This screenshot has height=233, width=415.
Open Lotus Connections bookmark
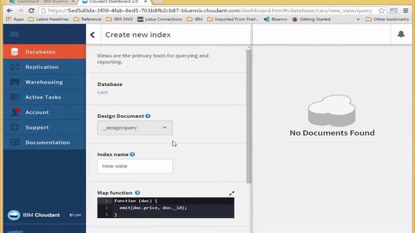pyautogui.click(x=160, y=19)
